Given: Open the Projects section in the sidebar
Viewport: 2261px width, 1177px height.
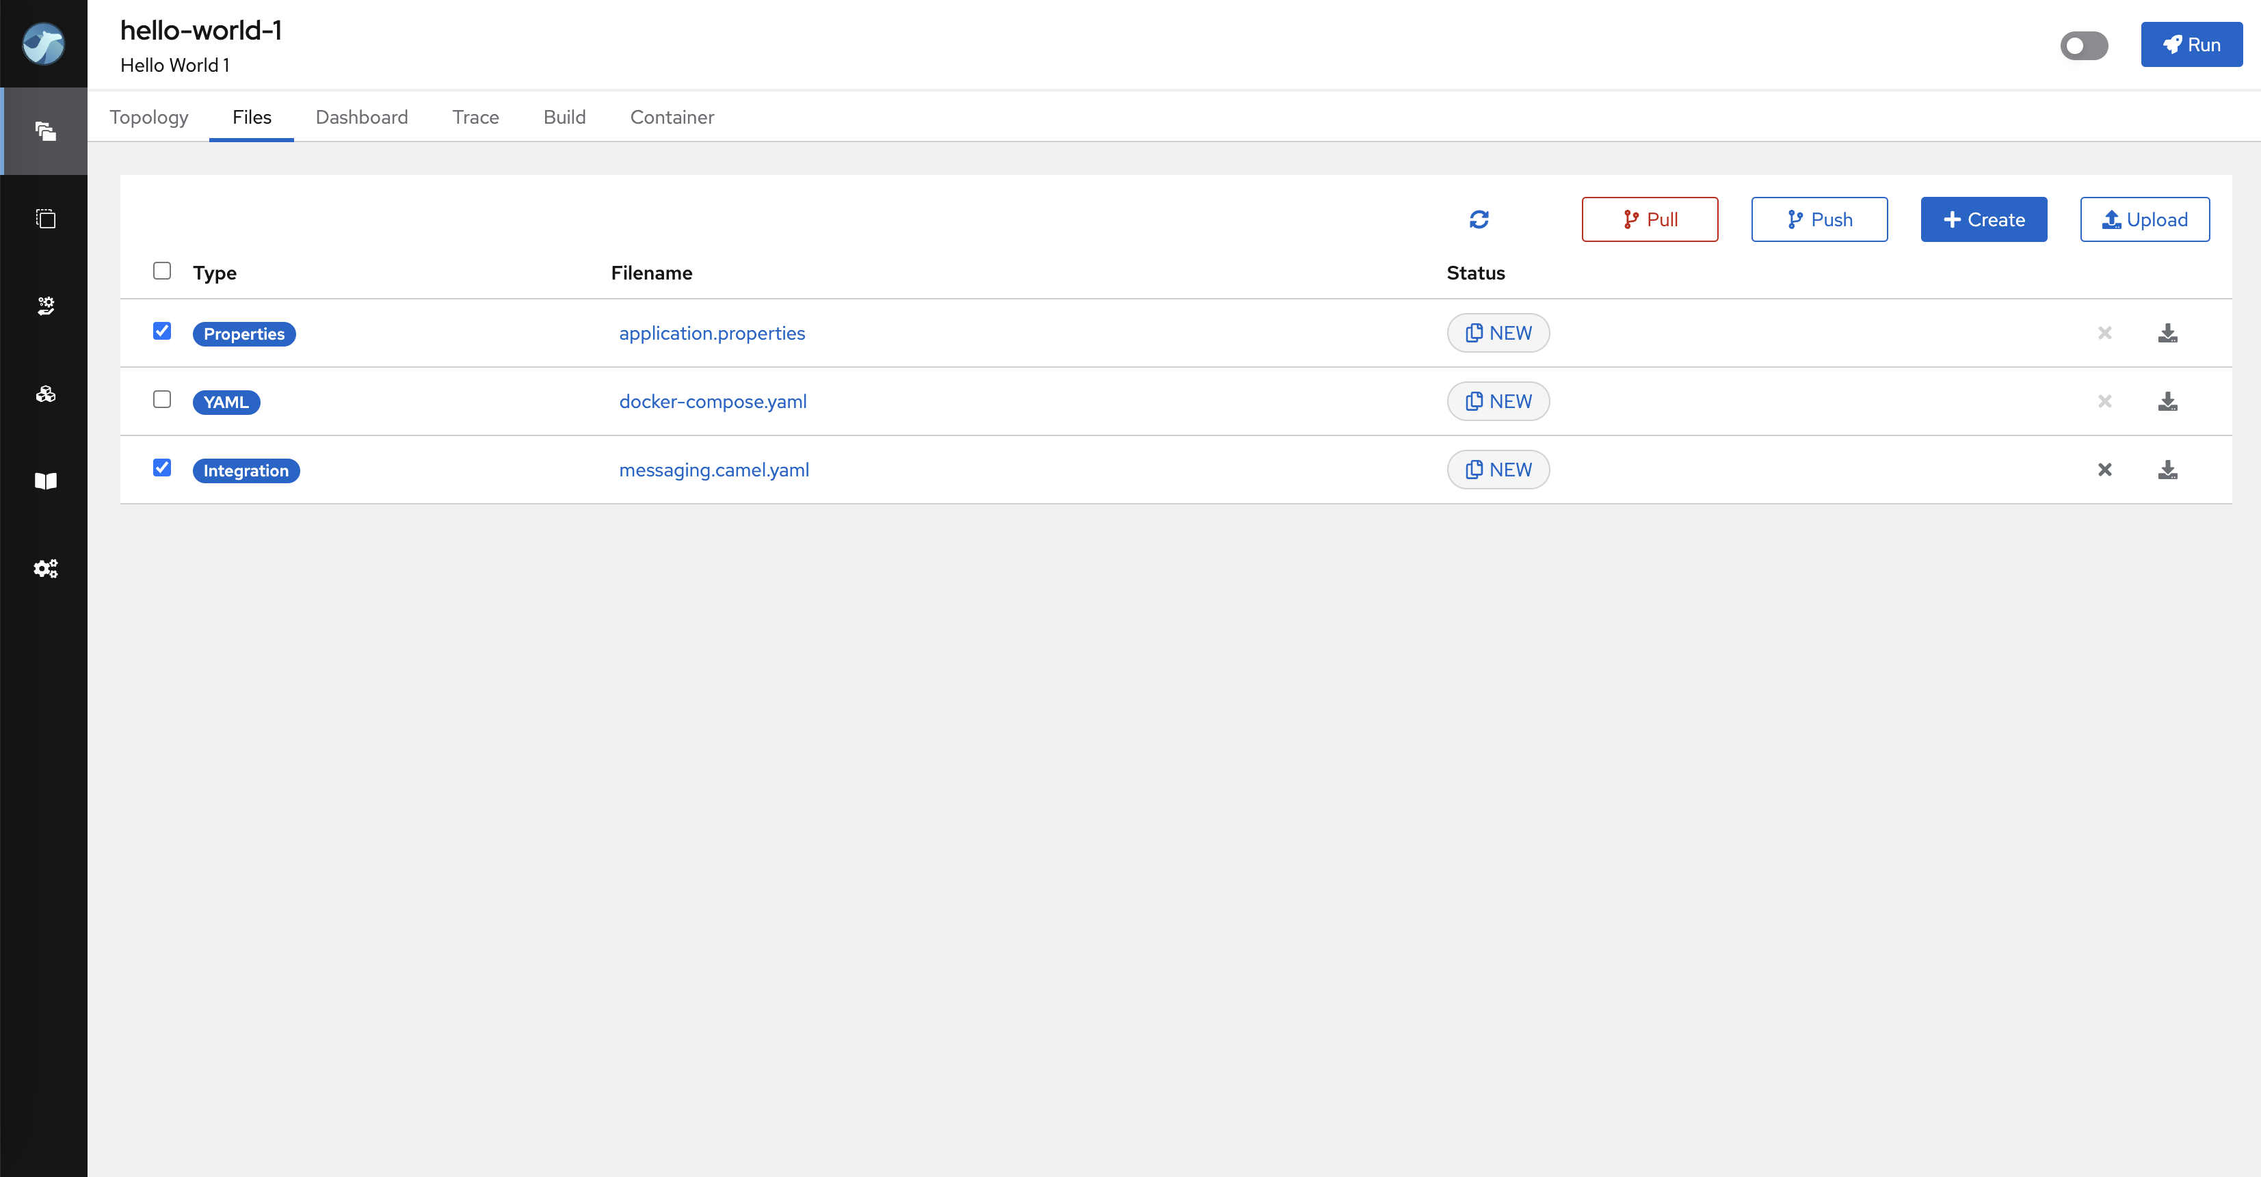Looking at the screenshot, I should (x=44, y=131).
